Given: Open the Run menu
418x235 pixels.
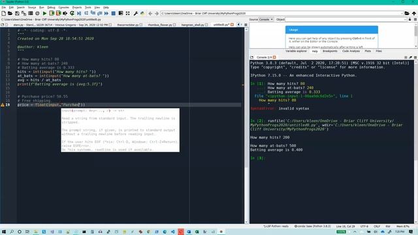Looking at the screenshot, I should tap(42, 7).
